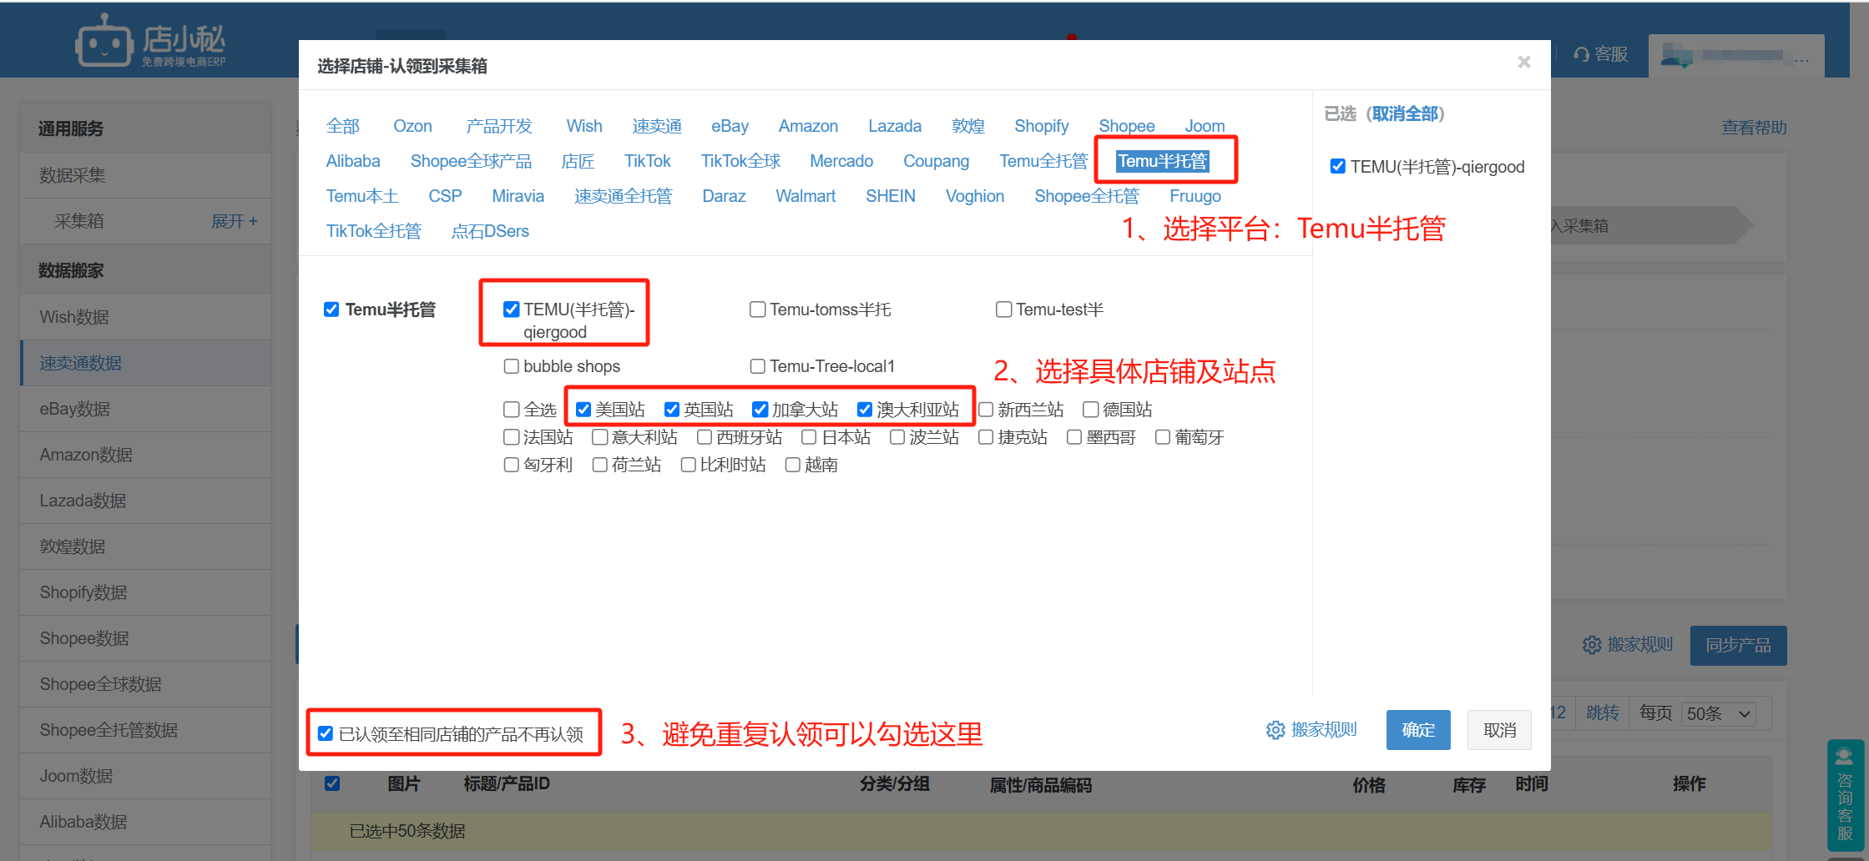Image resolution: width=1869 pixels, height=861 pixels.
Task: Select the SHEIN platform tab
Action: 890,196
